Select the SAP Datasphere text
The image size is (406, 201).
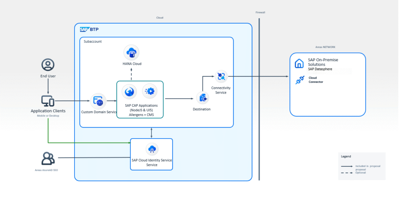click(320, 69)
